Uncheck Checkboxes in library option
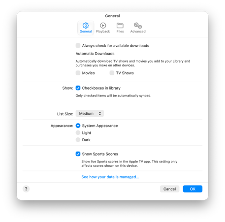The width and height of the screenshot is (225, 222). click(x=78, y=88)
